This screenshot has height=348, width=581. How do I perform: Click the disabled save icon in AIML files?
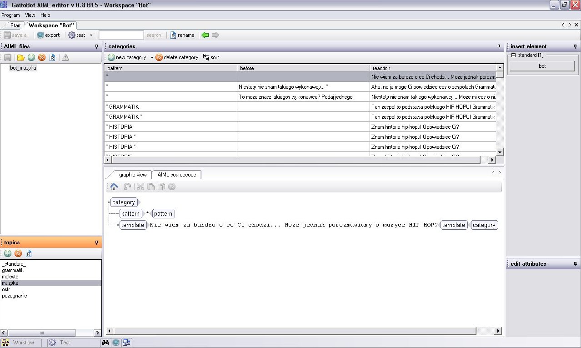(x=8, y=57)
